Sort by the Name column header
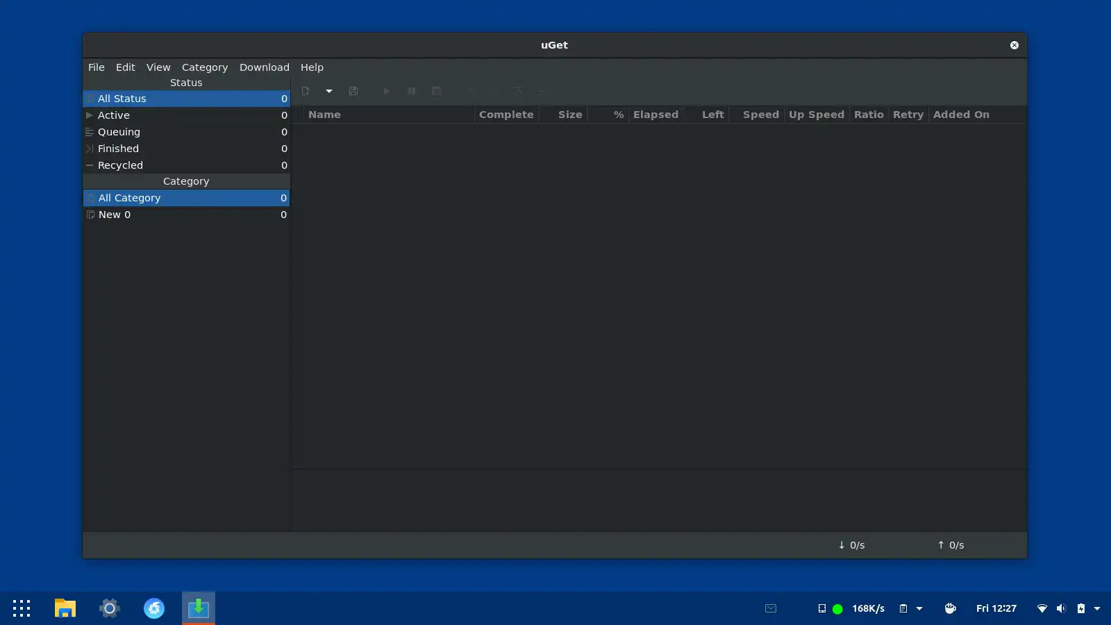The height and width of the screenshot is (625, 1111). (x=389, y=115)
